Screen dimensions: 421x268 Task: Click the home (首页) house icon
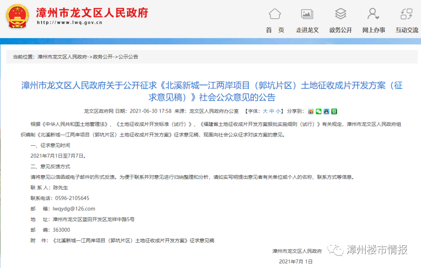point(275,14)
